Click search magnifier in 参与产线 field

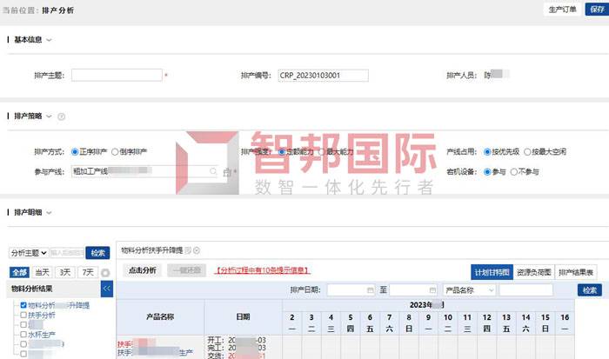click(x=211, y=172)
